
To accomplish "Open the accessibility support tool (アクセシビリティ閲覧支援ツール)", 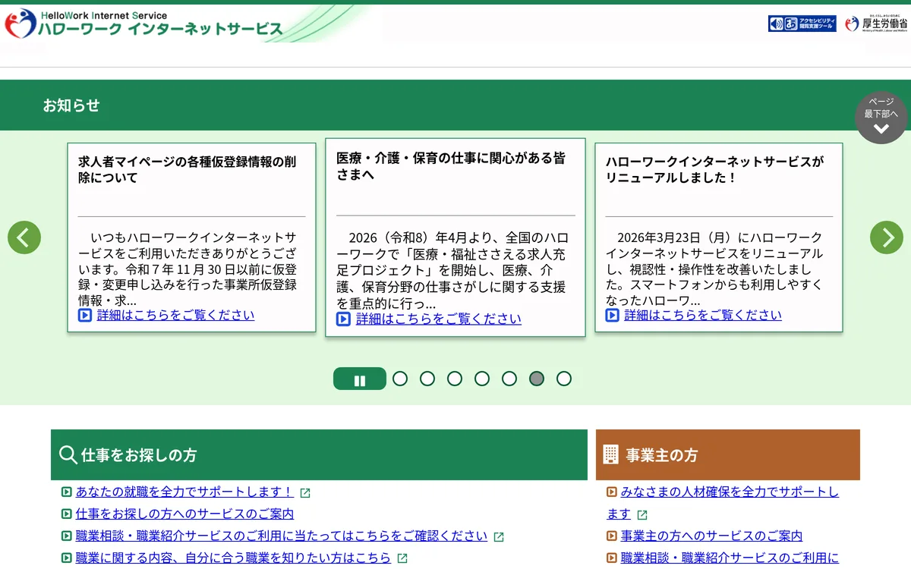I will (802, 24).
